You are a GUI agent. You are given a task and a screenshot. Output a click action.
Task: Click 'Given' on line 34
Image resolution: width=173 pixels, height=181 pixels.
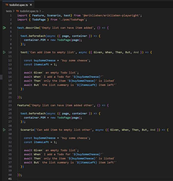pyautogui.click(x=38, y=150)
